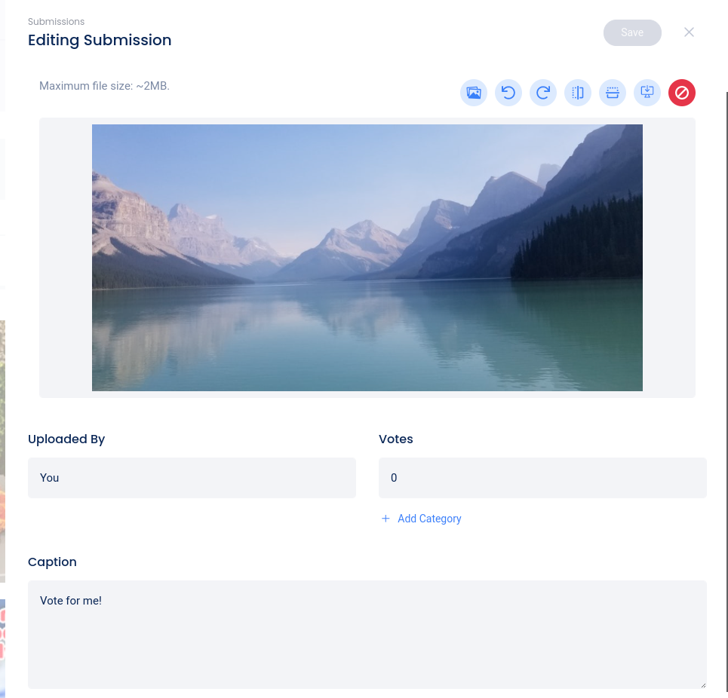Click the download image icon
This screenshot has width=728, height=698.
(x=647, y=93)
